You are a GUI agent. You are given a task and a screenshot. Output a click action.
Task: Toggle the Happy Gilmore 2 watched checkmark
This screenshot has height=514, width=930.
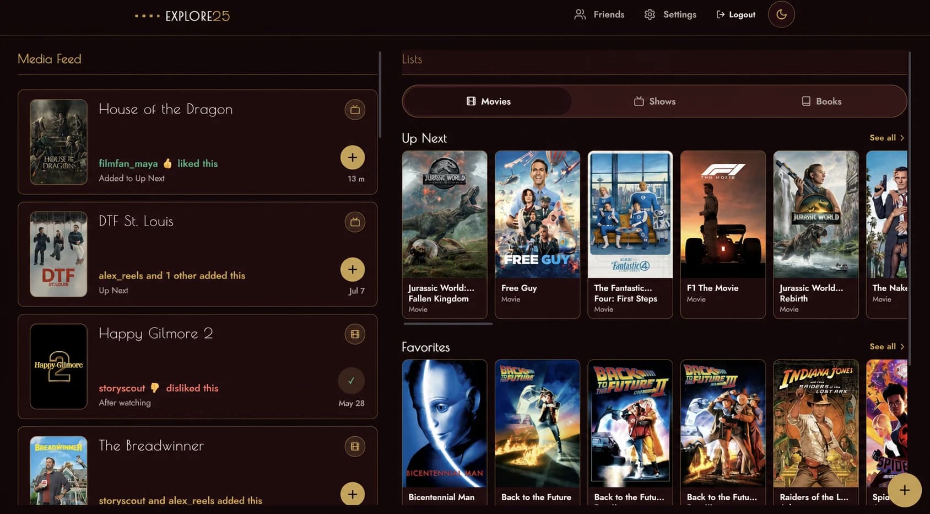(x=352, y=381)
